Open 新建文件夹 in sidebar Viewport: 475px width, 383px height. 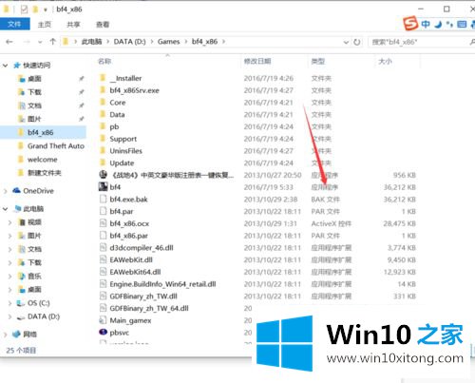coord(45,173)
